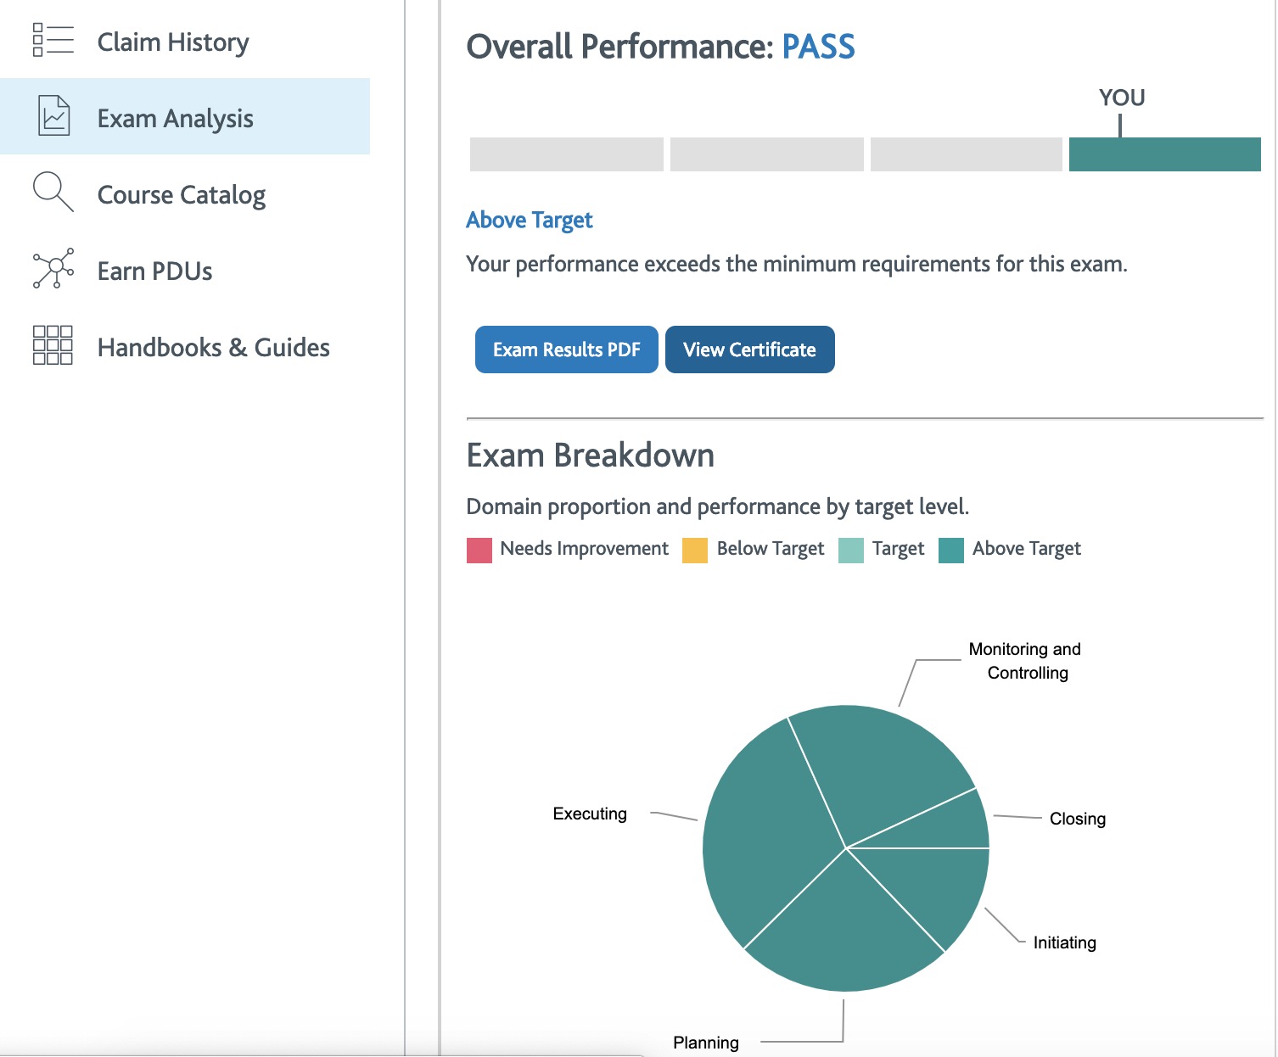Click the Claim History list icon
Viewport: 1278px width, 1057px height.
click(53, 40)
